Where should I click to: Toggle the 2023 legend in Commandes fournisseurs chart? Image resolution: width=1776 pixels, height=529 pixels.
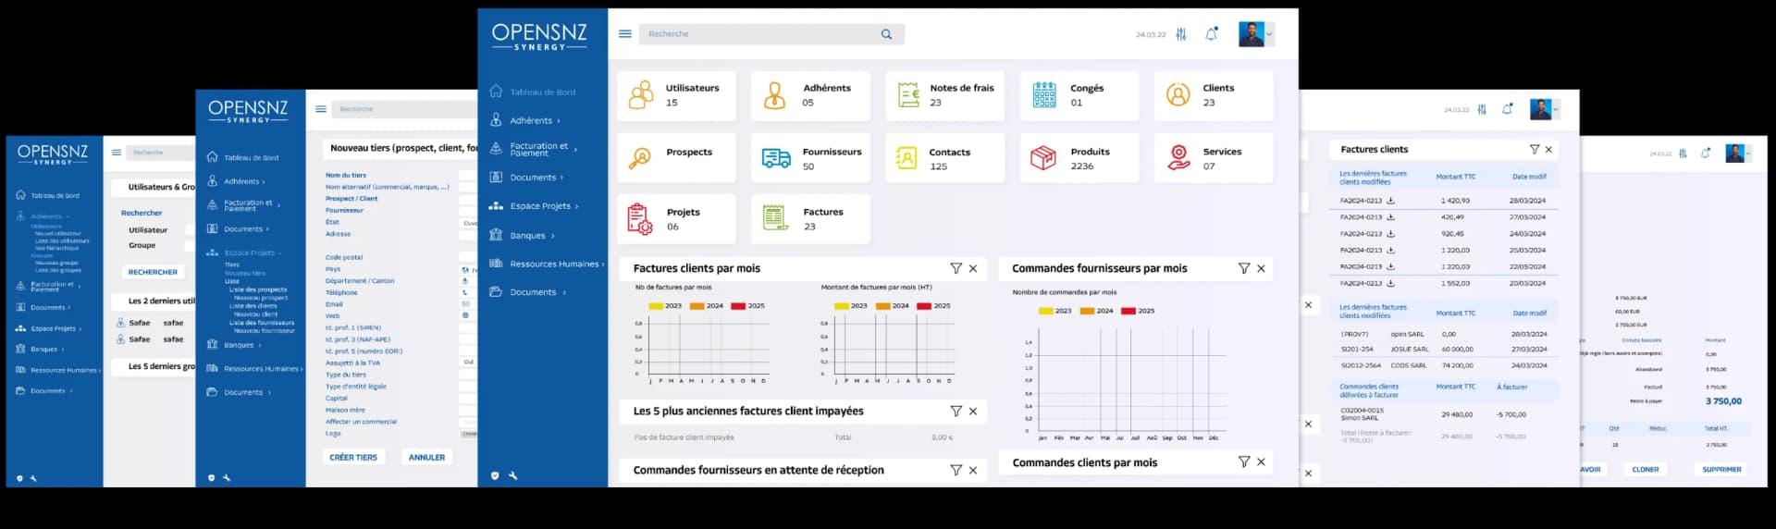[x=1055, y=311]
